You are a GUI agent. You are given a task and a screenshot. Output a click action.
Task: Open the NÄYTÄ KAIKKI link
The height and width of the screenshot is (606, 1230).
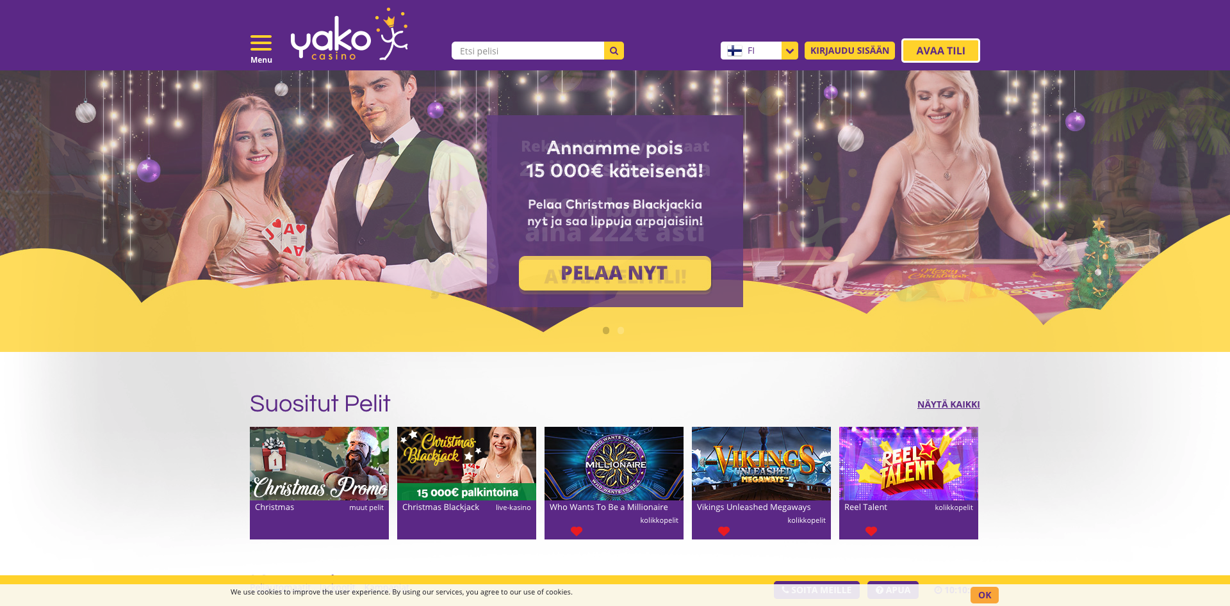(949, 404)
